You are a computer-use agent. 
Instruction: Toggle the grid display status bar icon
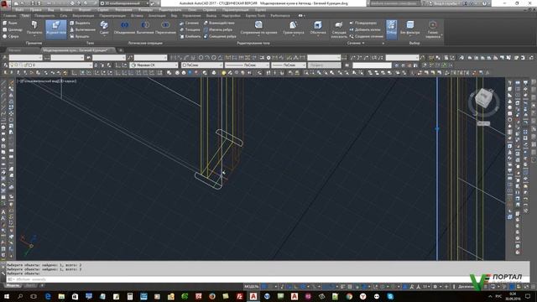(x=264, y=287)
